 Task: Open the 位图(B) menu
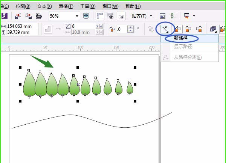(23, 6)
